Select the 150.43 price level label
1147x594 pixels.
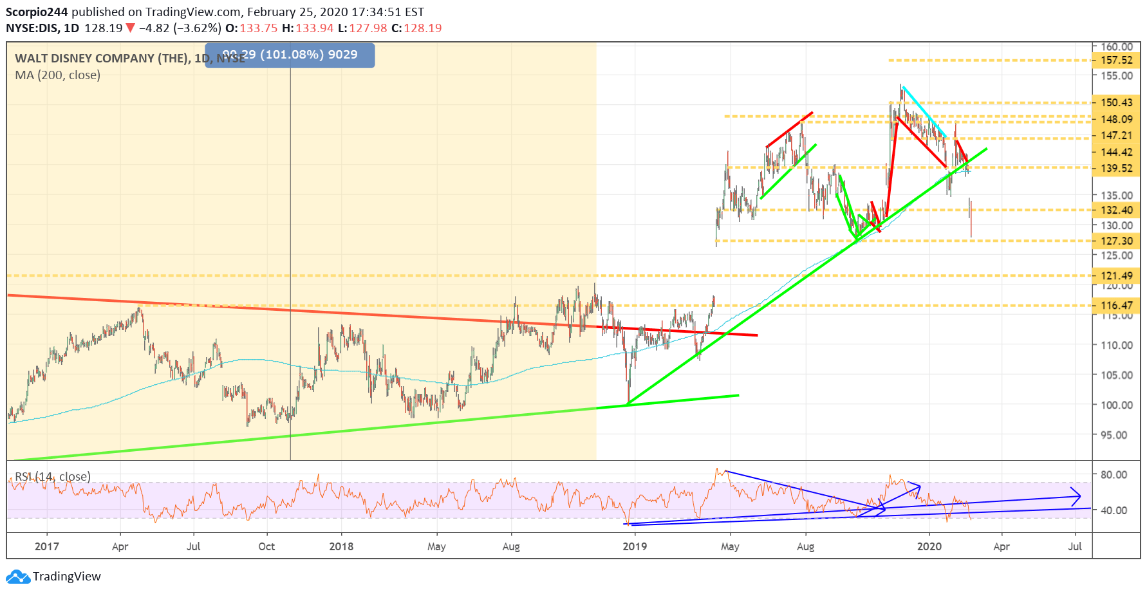click(1116, 102)
